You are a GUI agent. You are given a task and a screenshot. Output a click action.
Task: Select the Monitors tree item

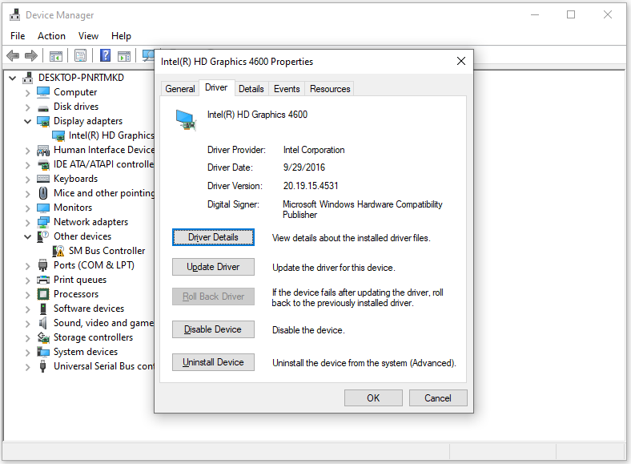pos(73,208)
